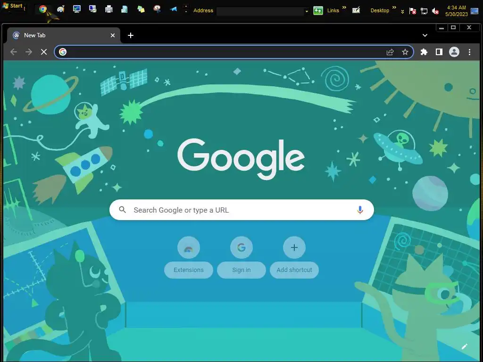The image size is (483, 362).
Task: Open the Extensions shortcut tile
Action: (x=189, y=257)
